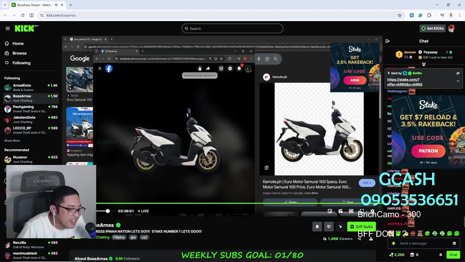Expand the pinned stake.com message chevron
Image resolution: width=465 pixels, height=262 pixels.
[458, 81]
